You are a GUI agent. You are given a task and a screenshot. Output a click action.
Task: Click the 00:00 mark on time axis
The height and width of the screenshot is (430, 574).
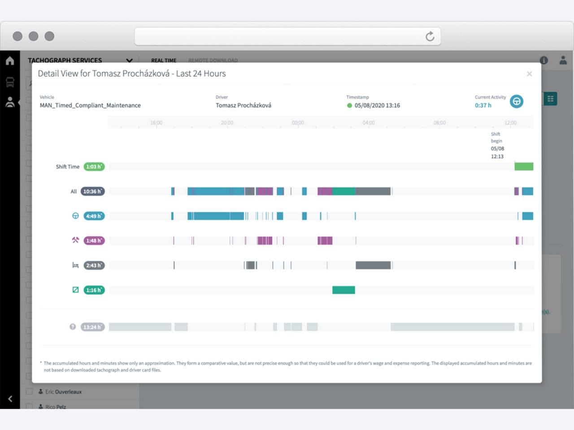(298, 123)
